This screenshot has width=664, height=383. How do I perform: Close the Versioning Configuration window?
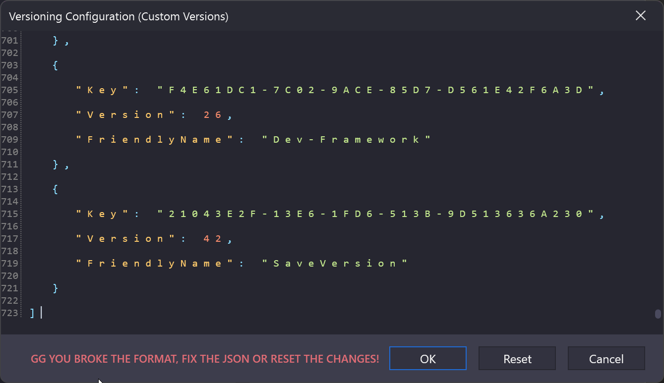tap(641, 16)
